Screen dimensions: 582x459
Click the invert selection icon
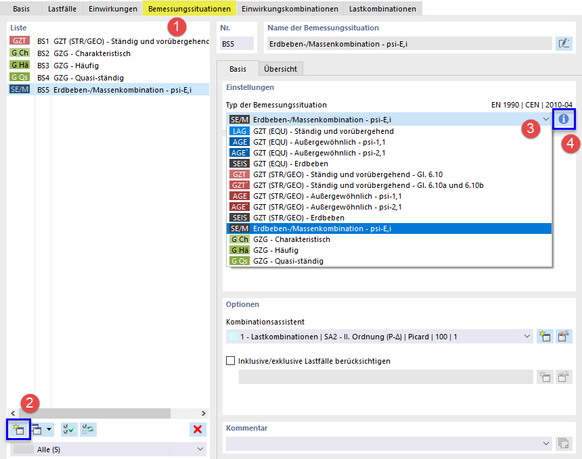pyautogui.click(x=89, y=430)
